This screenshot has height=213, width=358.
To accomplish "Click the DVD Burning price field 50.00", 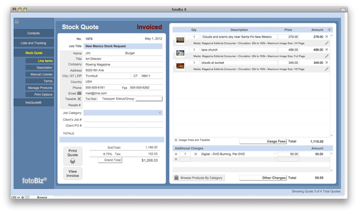I will point(288,154).
